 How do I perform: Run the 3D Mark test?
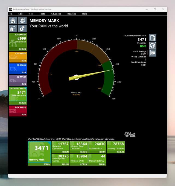(24, 84)
